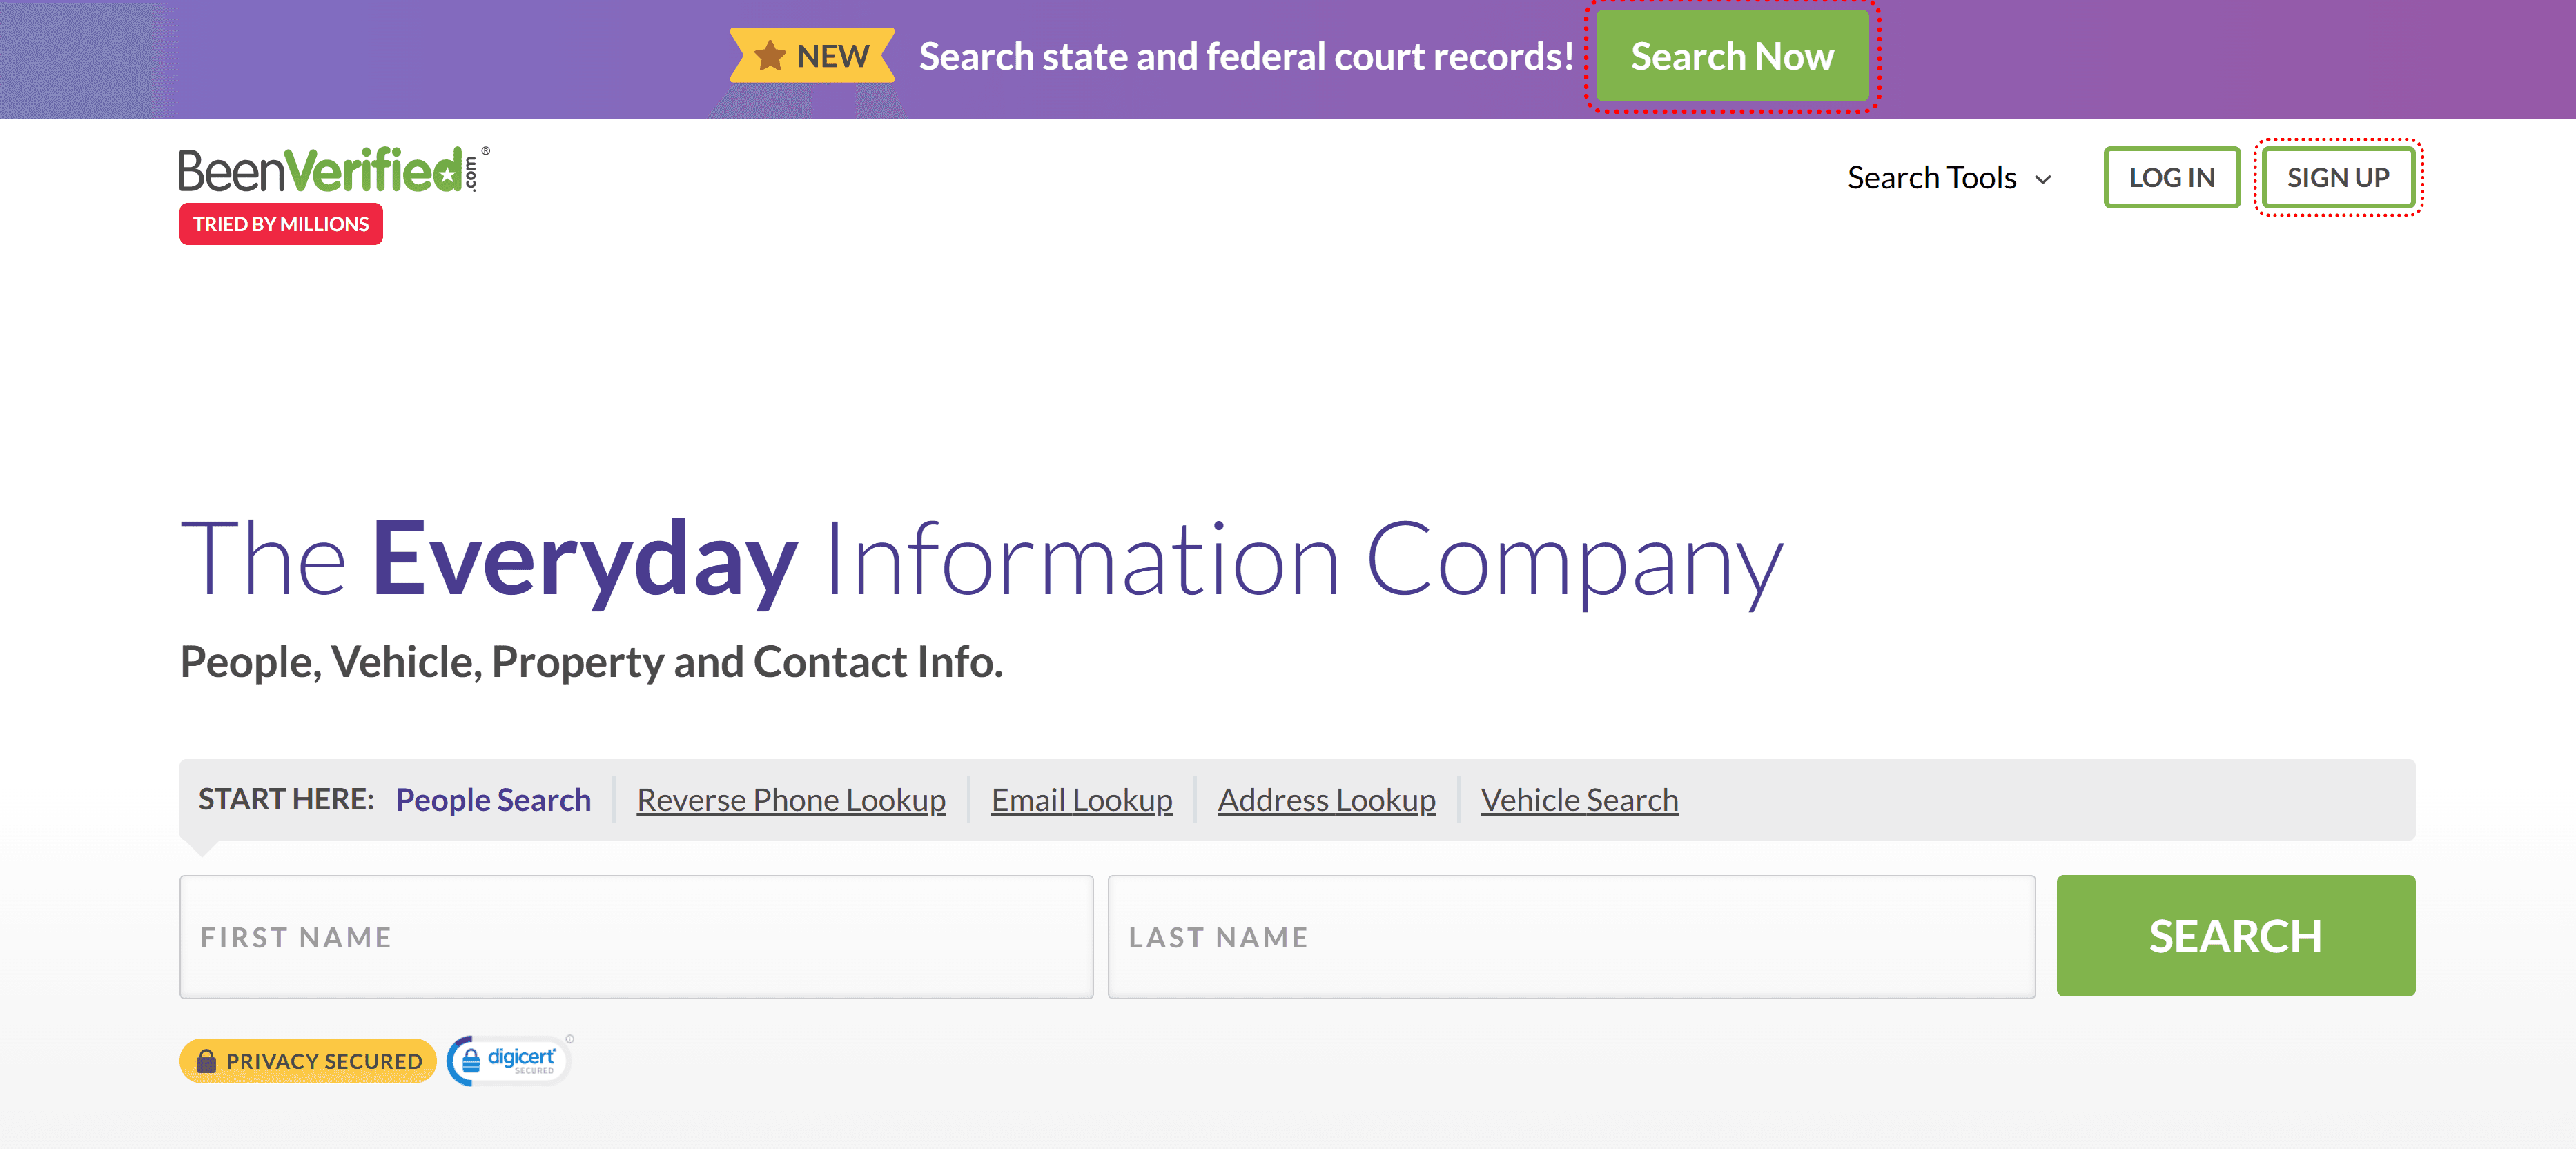Click the Tried By Millions badge
The width and height of the screenshot is (2576, 1149).
point(281,224)
